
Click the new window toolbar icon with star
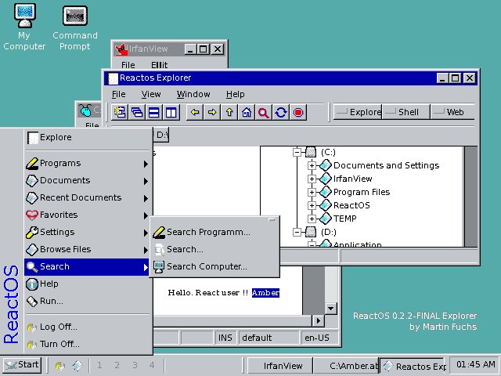120,112
